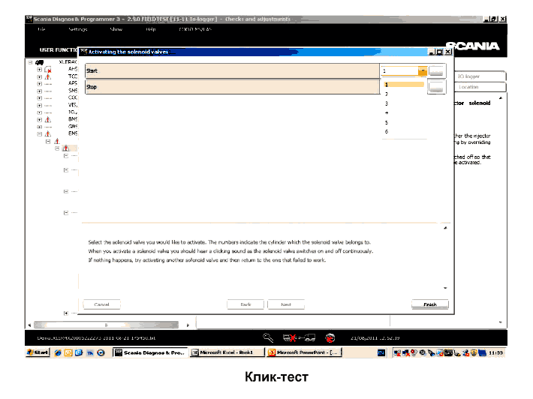
Task: Click the warning icon next to BNS
Action: (x=48, y=118)
